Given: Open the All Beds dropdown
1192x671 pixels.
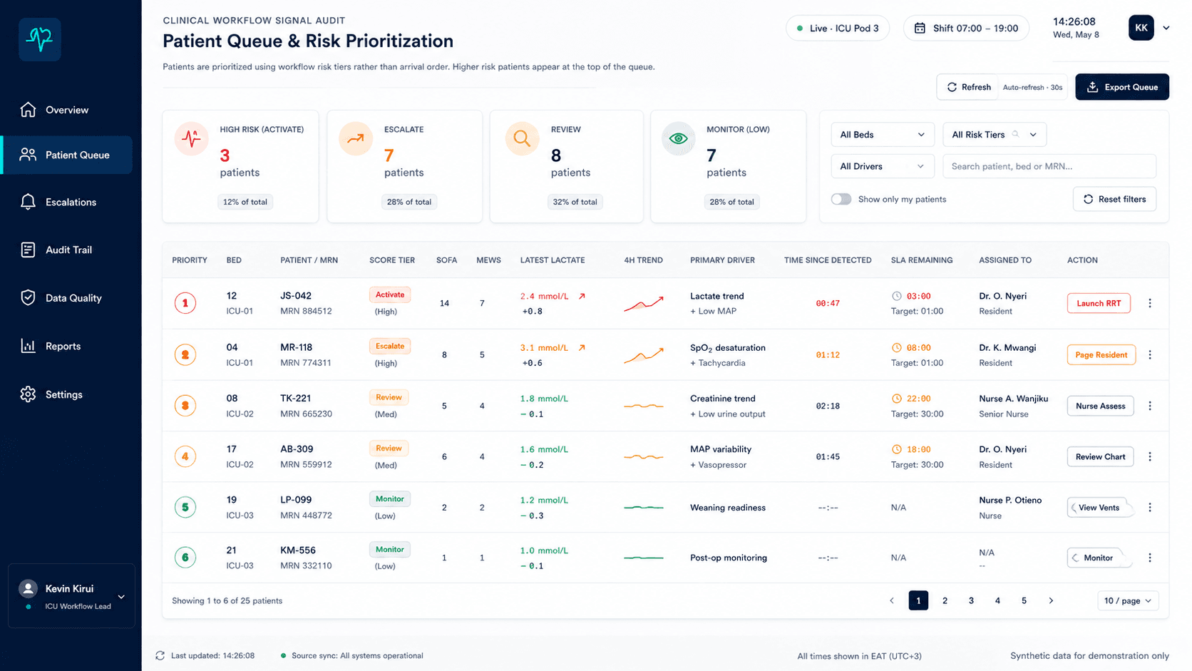Looking at the screenshot, I should 882,135.
